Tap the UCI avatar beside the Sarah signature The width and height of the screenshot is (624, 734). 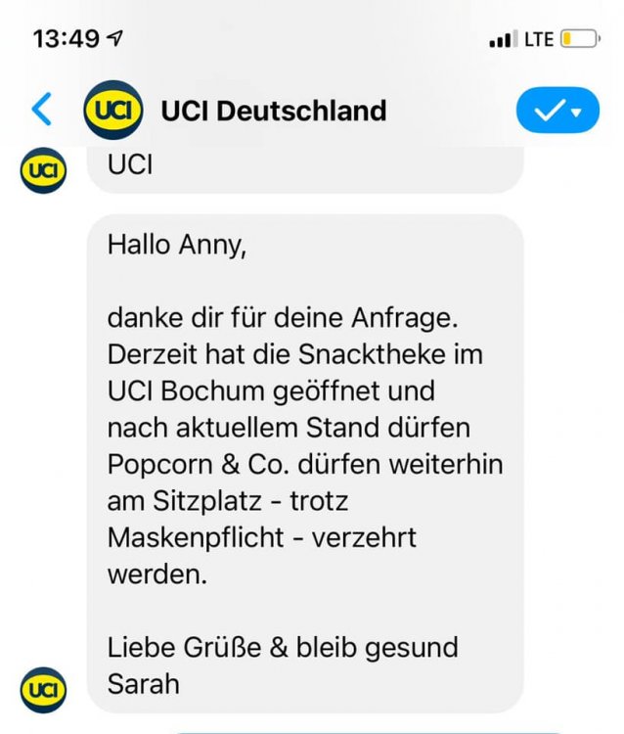pyautogui.click(x=43, y=689)
